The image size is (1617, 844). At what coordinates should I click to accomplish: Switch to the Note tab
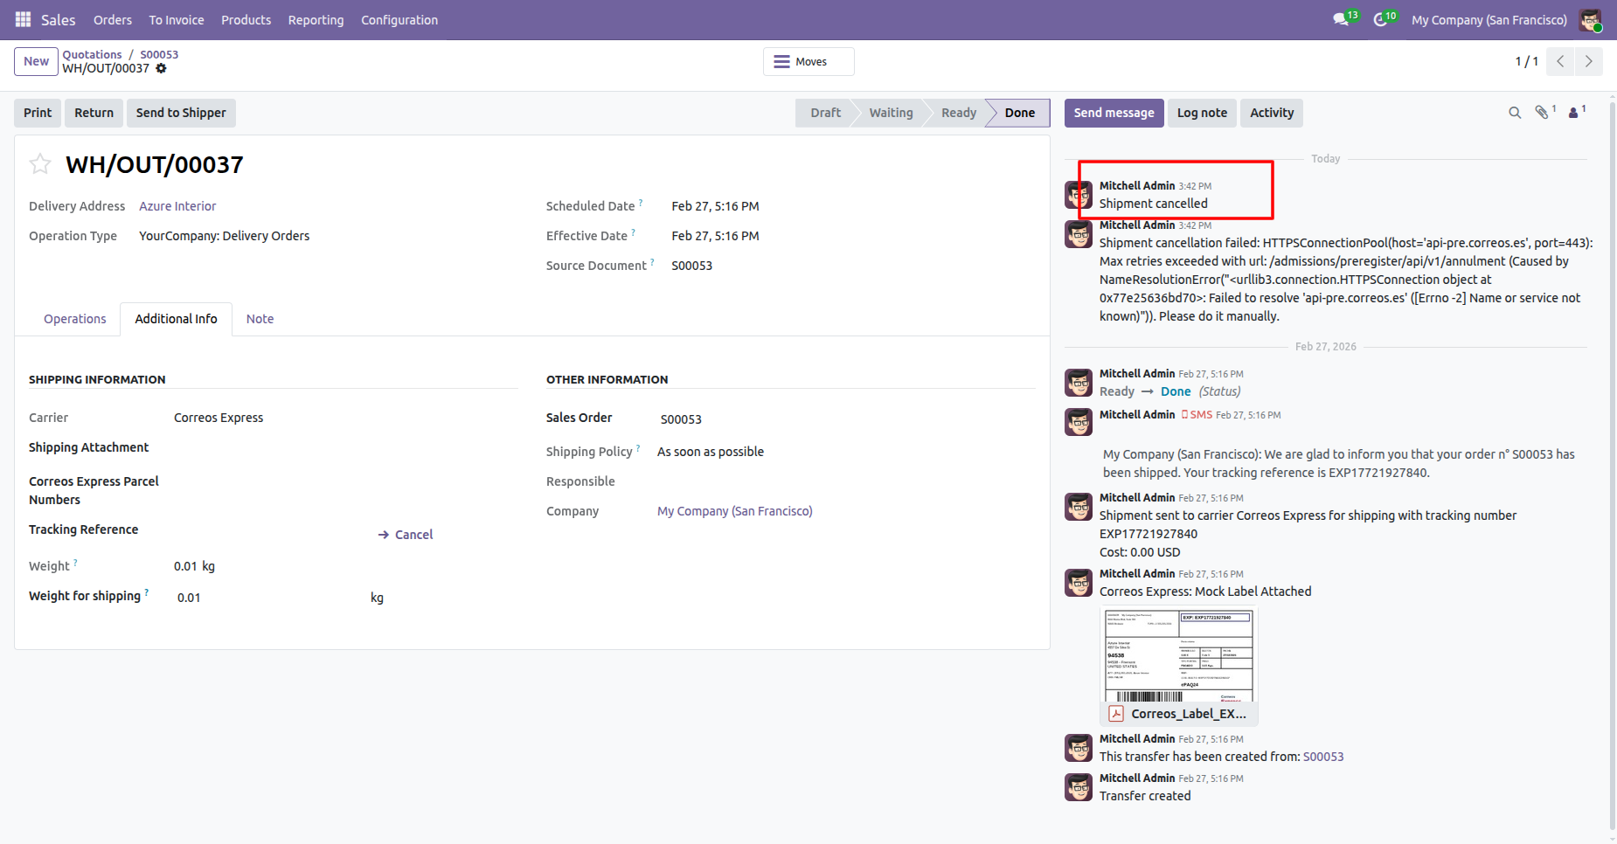pos(260,319)
